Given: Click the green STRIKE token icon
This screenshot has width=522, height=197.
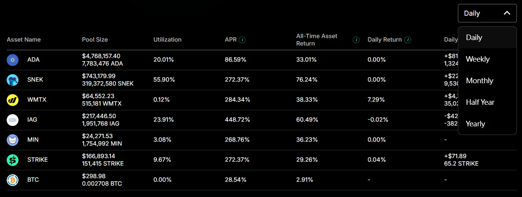Looking at the screenshot, I should click(x=13, y=160).
